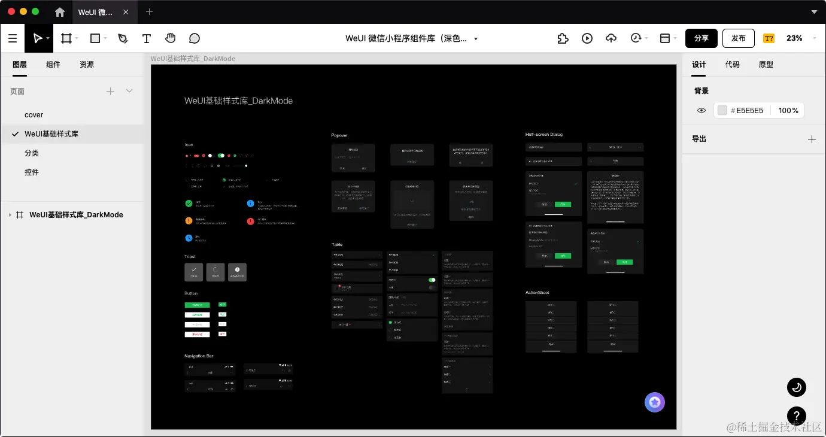
Task: Open Frame tool options dropdown arrow
Action: [x=77, y=38]
